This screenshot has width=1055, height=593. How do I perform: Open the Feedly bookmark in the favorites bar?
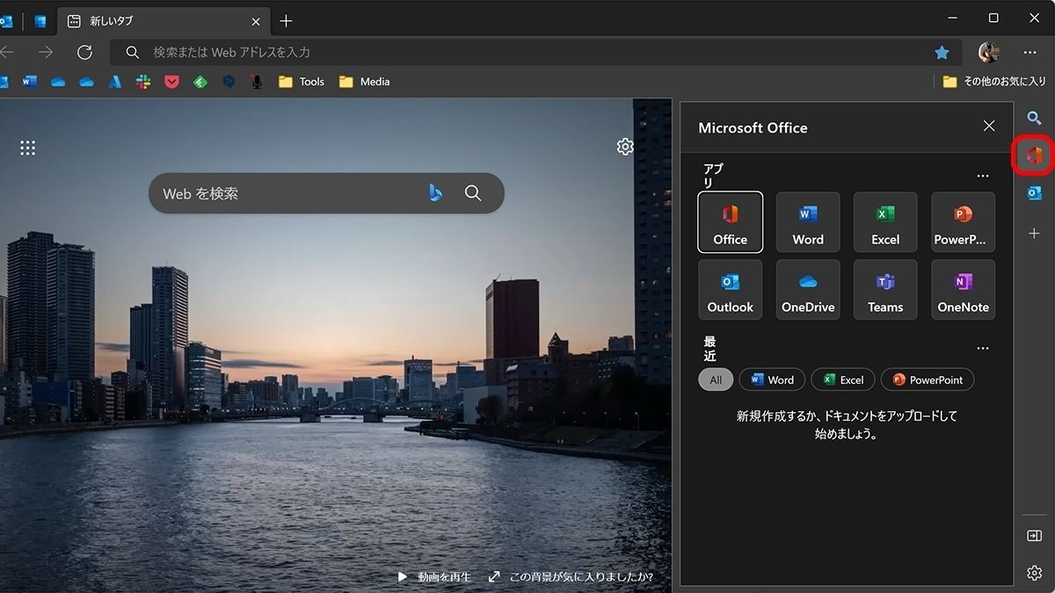click(x=200, y=82)
